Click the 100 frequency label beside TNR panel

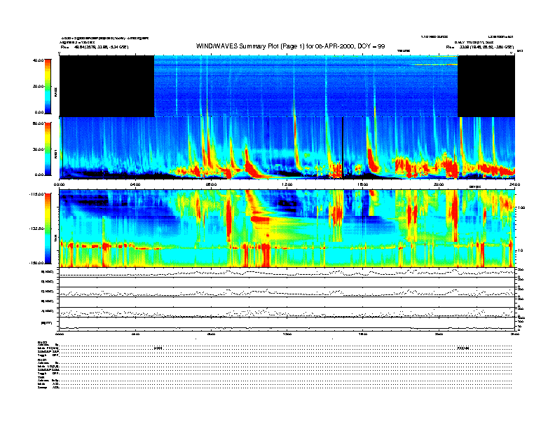(x=521, y=207)
